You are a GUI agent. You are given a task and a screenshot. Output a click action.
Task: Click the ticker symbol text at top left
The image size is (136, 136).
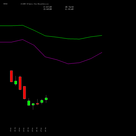tap(5, 4)
